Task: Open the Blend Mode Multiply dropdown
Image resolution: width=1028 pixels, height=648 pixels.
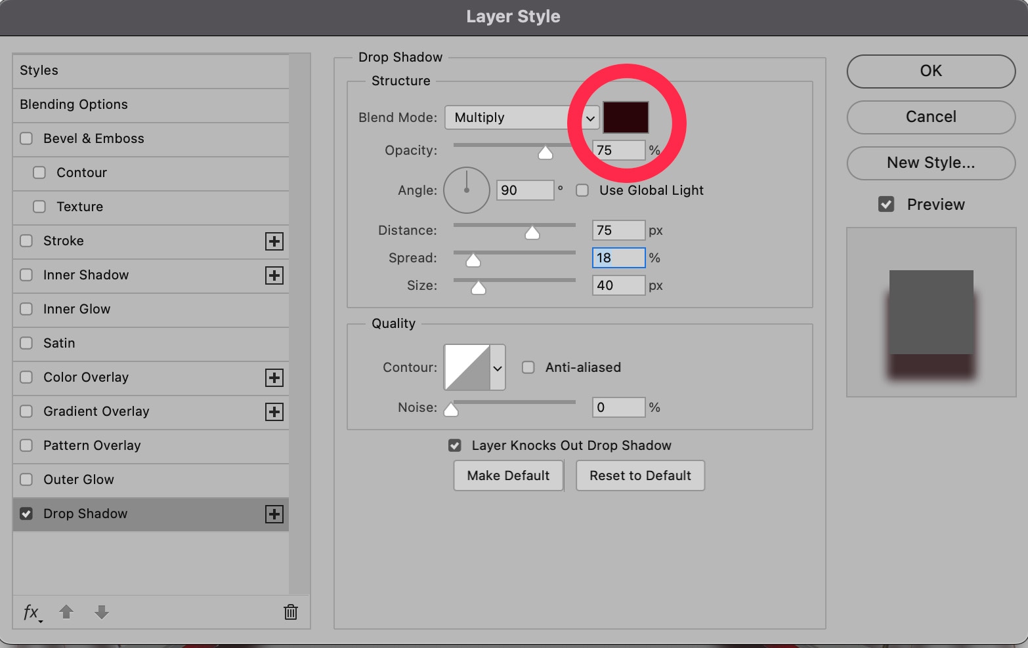Action: [522, 118]
